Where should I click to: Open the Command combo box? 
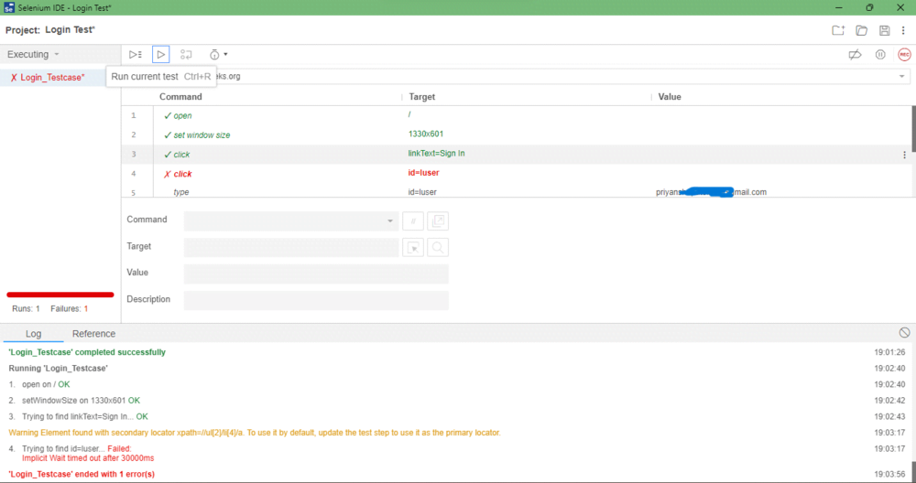[x=291, y=220]
